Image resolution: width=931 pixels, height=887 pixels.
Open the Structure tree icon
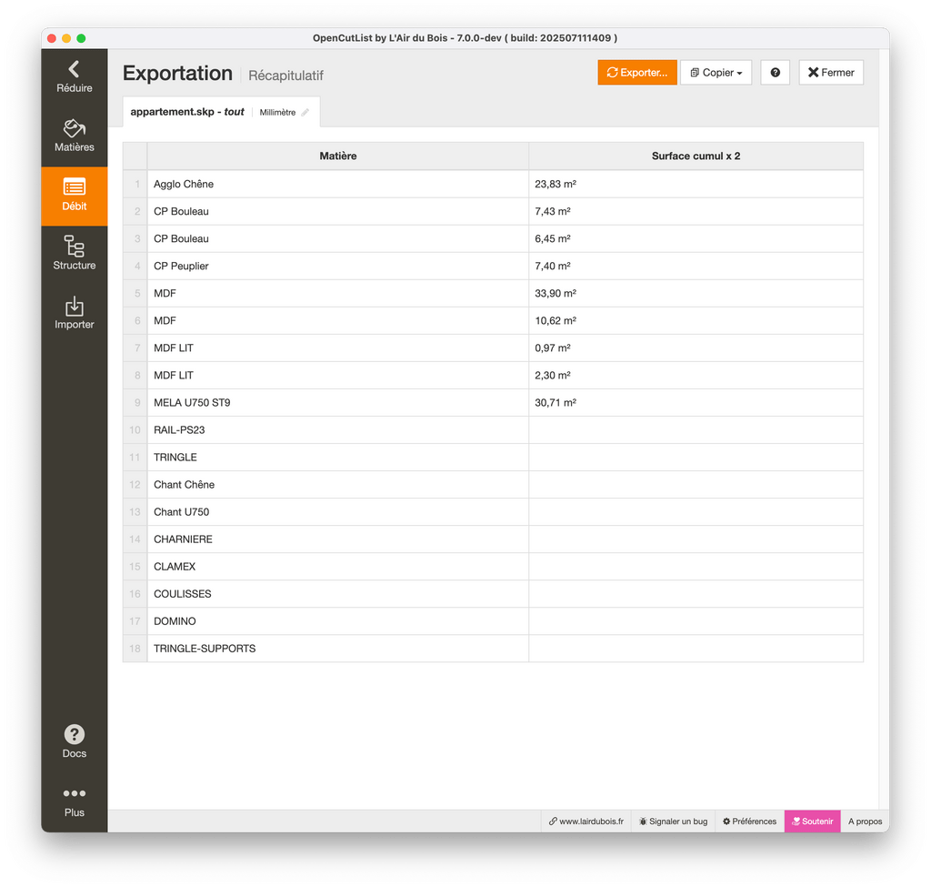[75, 246]
